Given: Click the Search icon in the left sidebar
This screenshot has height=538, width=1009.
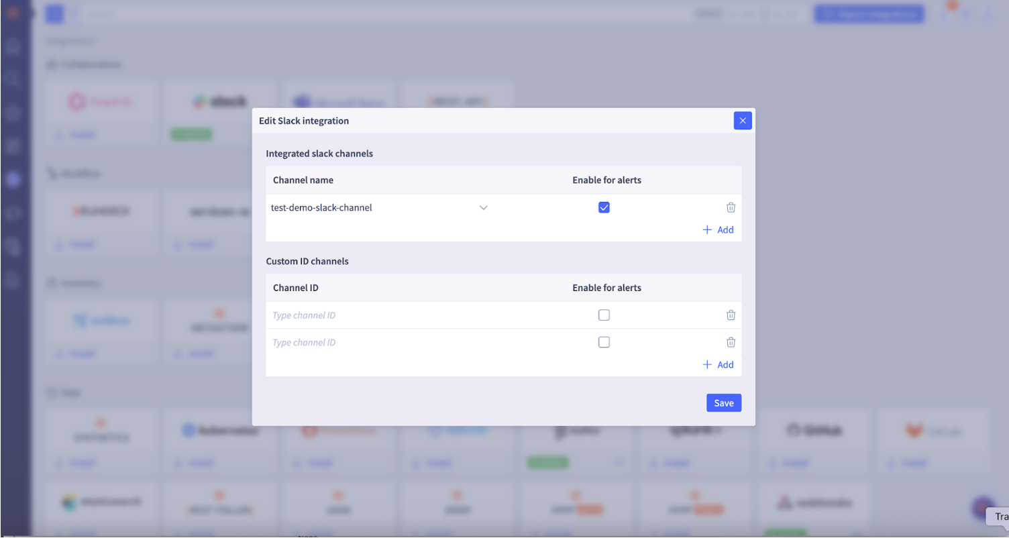Looking at the screenshot, I should [12, 79].
